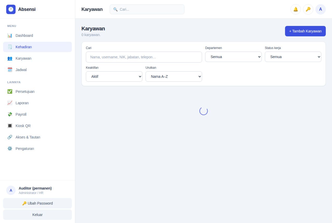Image resolution: width=332 pixels, height=223 pixels.
Task: Expand the Status kerja dropdown
Action: click(293, 57)
